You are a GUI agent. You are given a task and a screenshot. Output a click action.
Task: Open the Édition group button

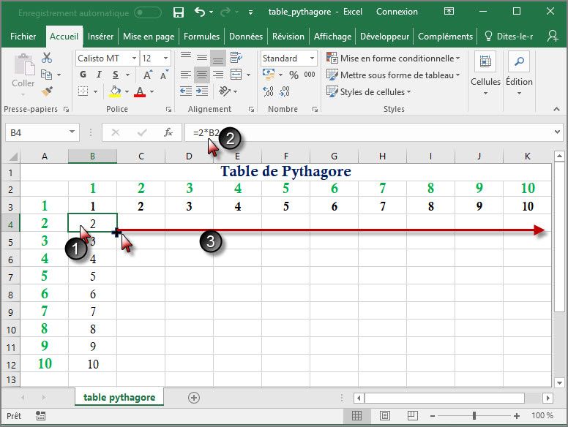pyautogui.click(x=519, y=74)
